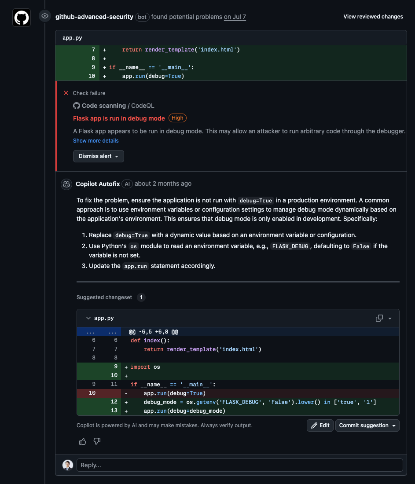Expand the hunk header '@@ -6,5 +6,8 @@'
This screenshot has height=484, width=415.
point(238,332)
